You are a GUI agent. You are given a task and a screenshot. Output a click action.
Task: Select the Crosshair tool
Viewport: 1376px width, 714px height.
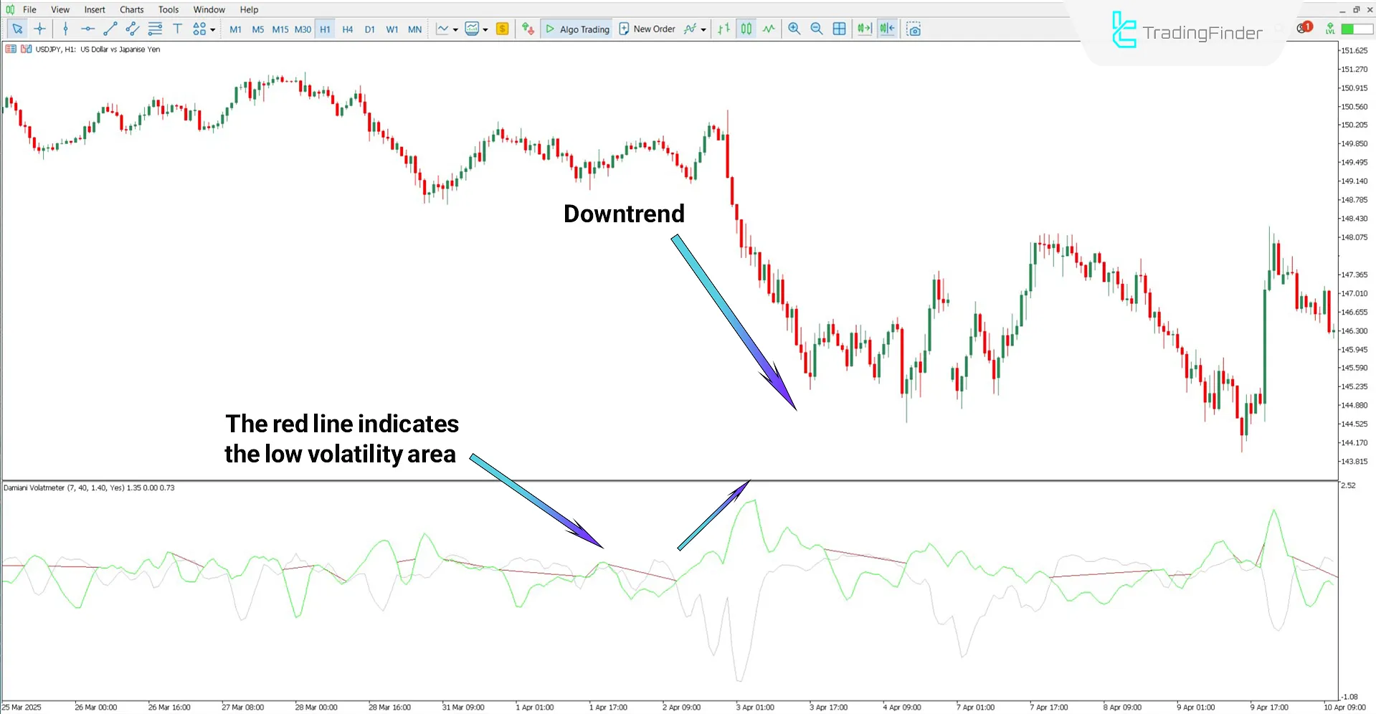39,29
